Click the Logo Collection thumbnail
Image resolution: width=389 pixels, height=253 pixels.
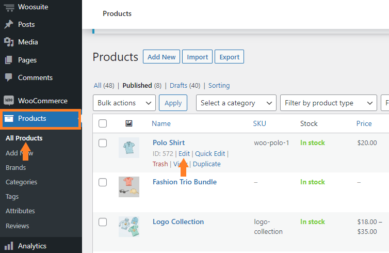(x=129, y=227)
